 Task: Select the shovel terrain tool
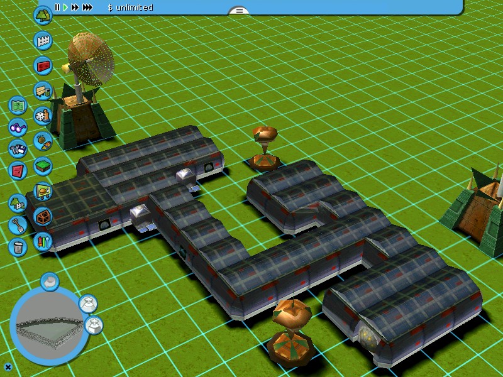click(x=18, y=225)
